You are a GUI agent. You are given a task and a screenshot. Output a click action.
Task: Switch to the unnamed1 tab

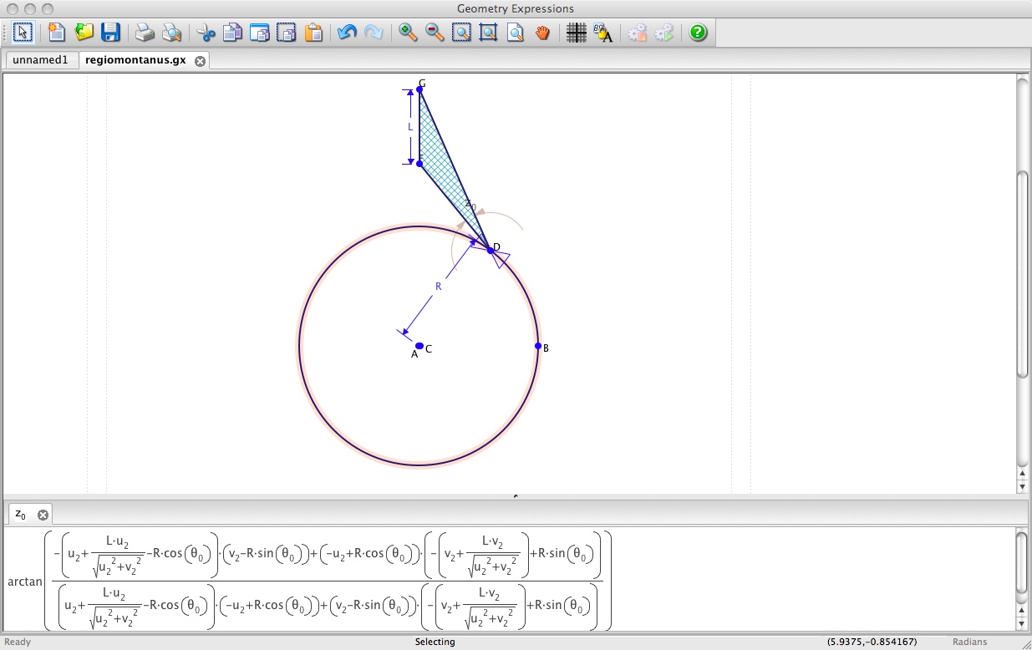coord(40,60)
